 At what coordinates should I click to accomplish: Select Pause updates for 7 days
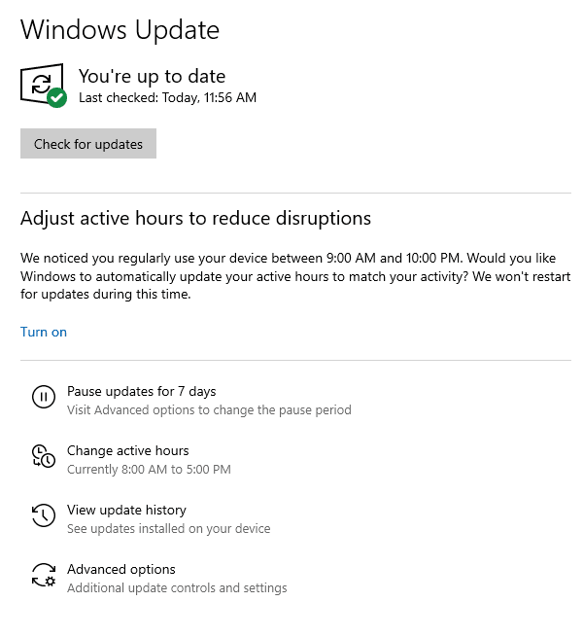tap(141, 391)
